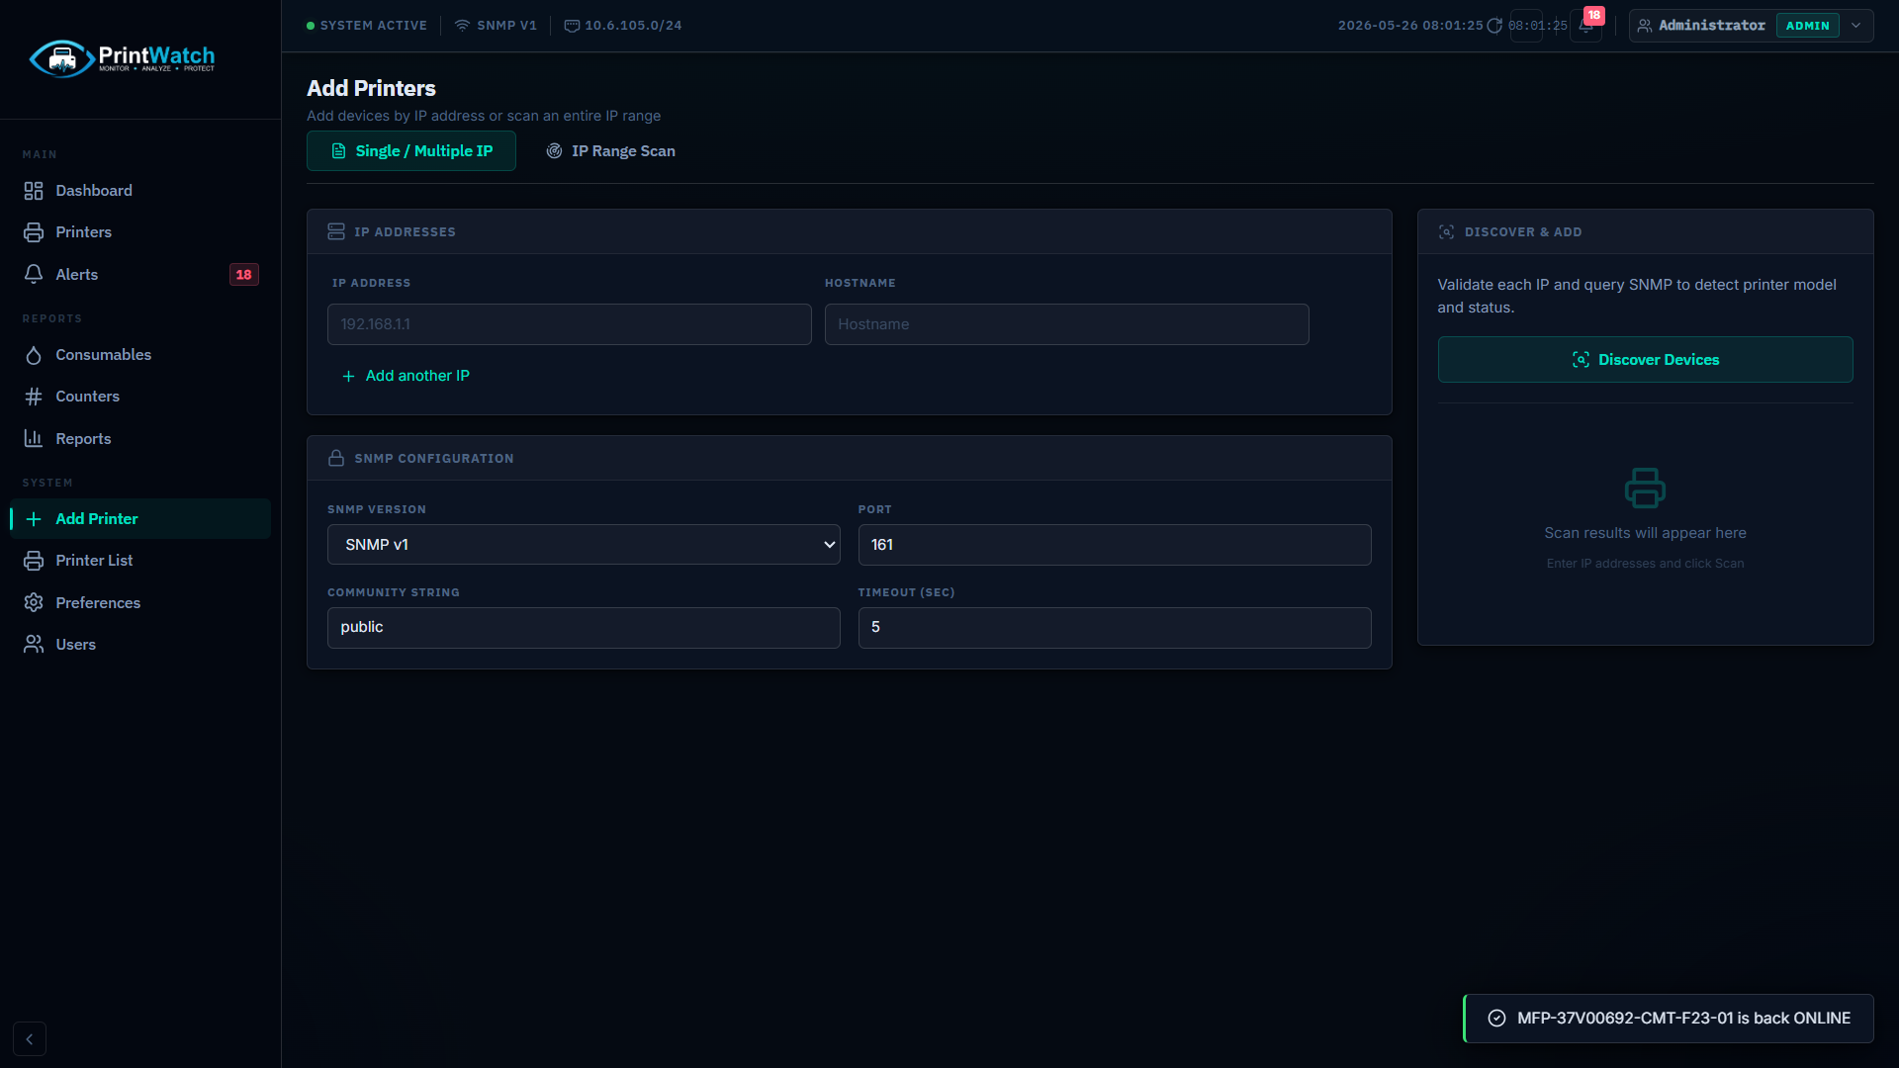The height and width of the screenshot is (1068, 1899).
Task: Open the Dashboard page from sidebar
Action: tap(140, 190)
